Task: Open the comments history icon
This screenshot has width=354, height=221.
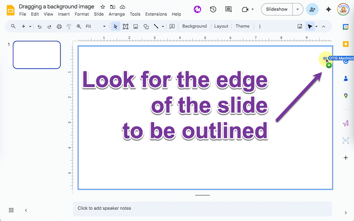Action: click(x=228, y=9)
